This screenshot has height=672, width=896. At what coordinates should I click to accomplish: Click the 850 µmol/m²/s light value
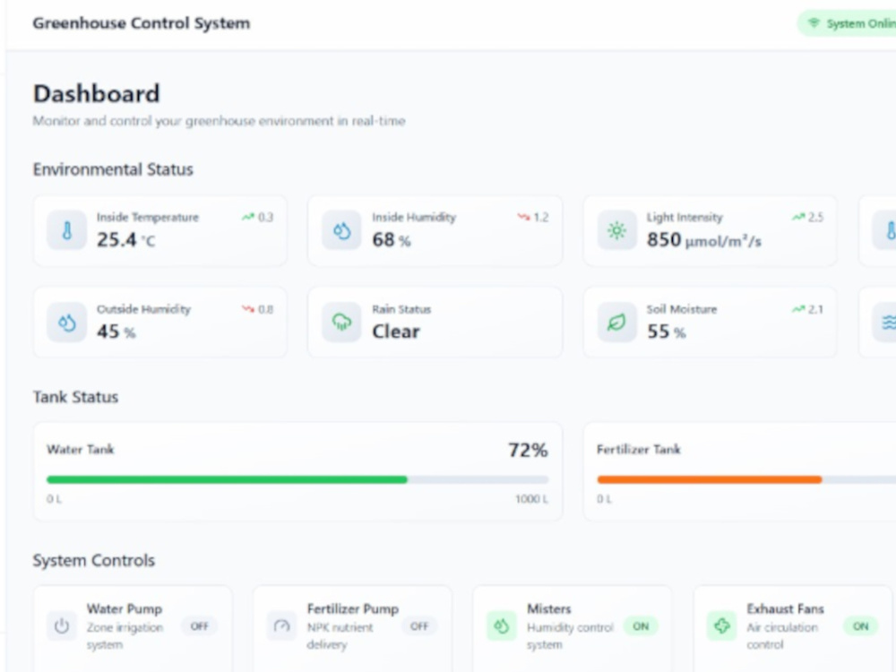click(x=704, y=240)
